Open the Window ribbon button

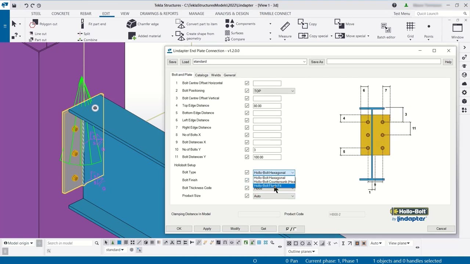[x=458, y=31]
